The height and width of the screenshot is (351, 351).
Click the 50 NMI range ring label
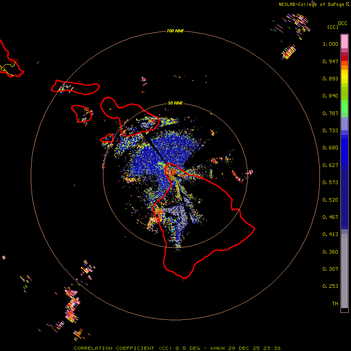175,103
